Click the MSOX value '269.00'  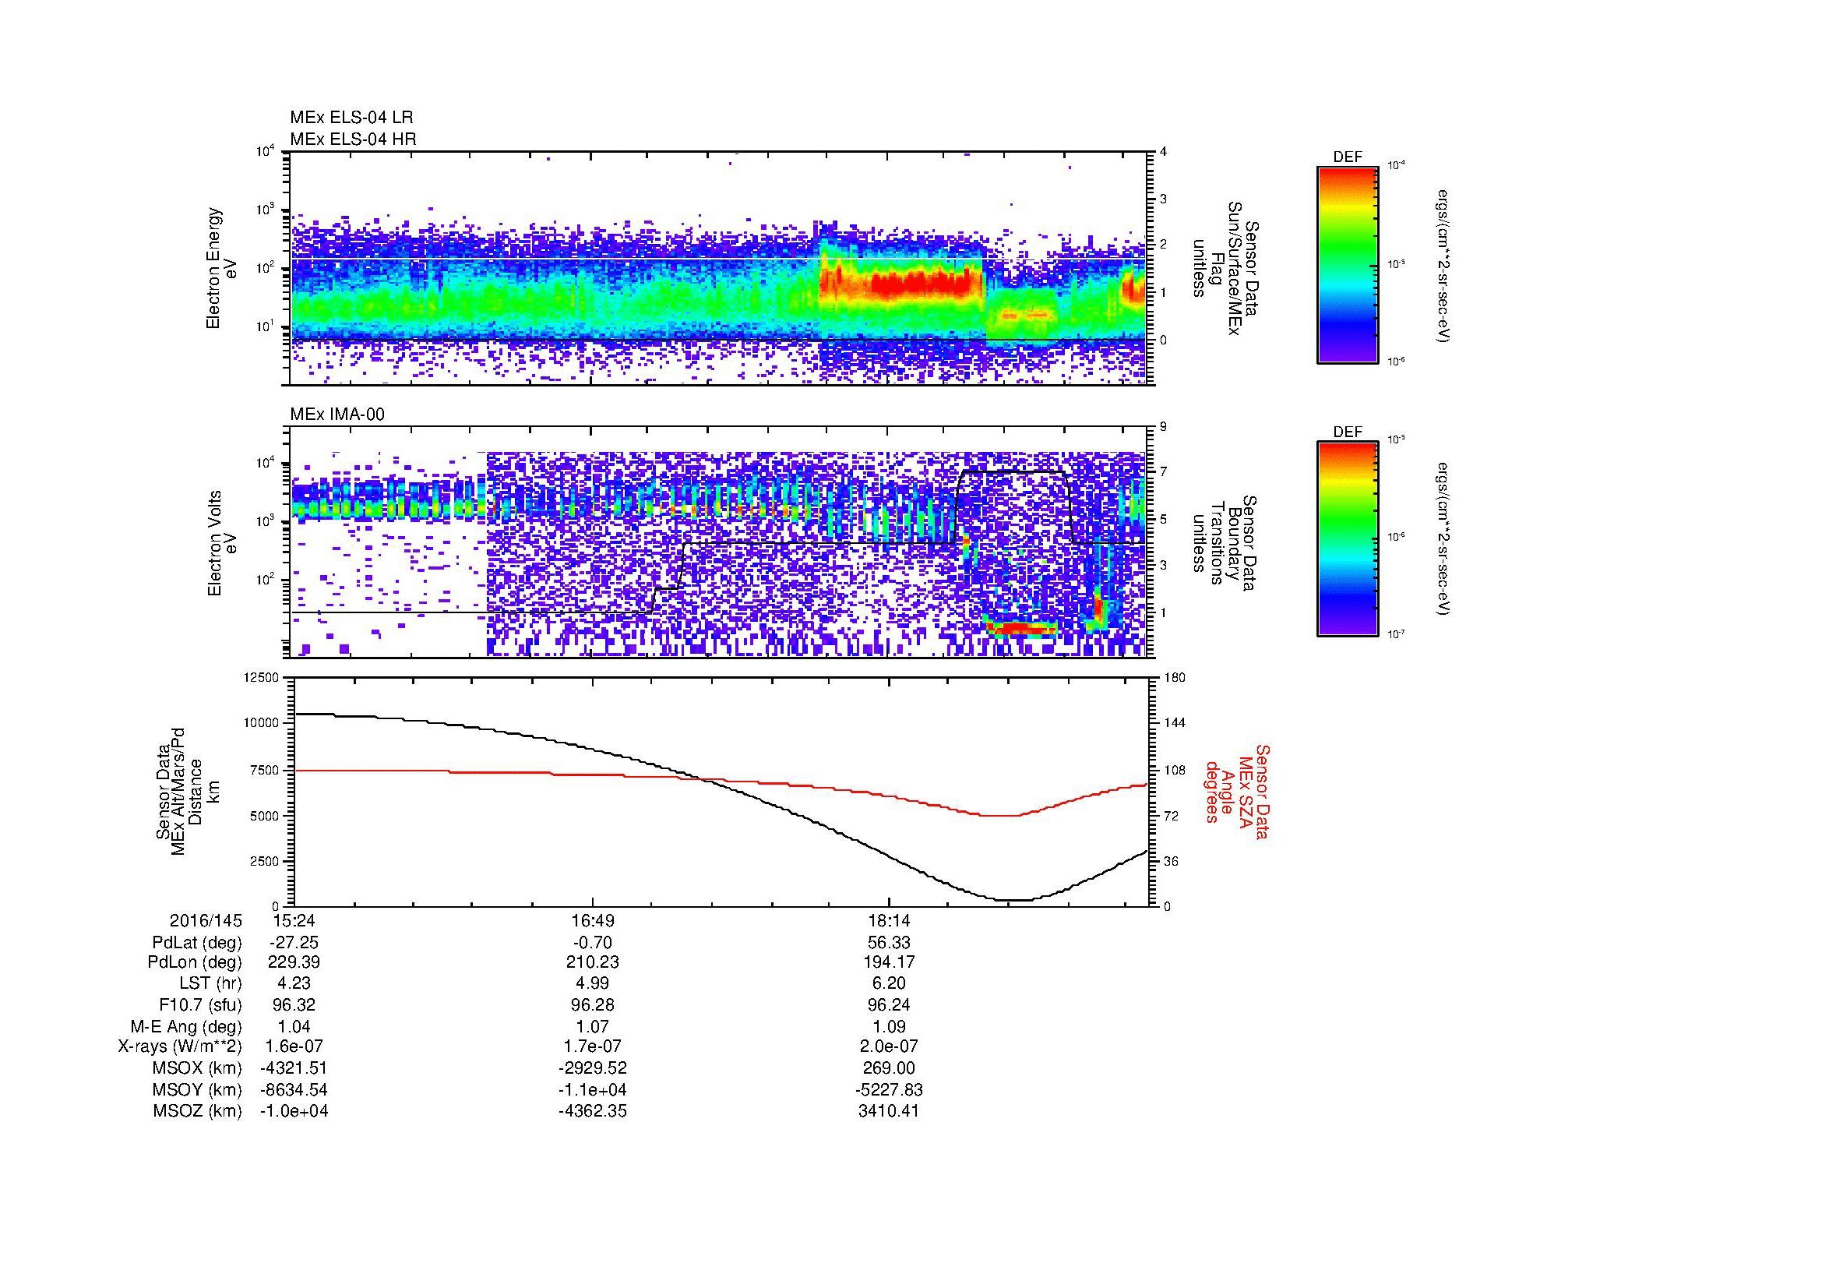tap(889, 1068)
